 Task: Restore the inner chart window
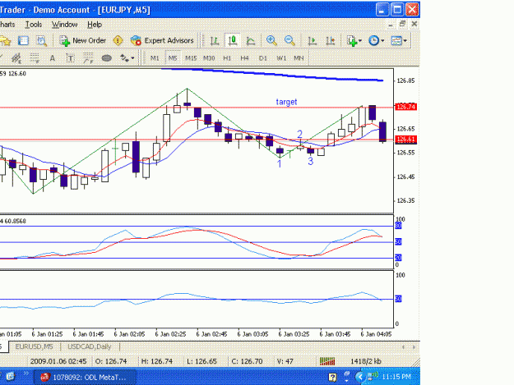click(x=402, y=24)
